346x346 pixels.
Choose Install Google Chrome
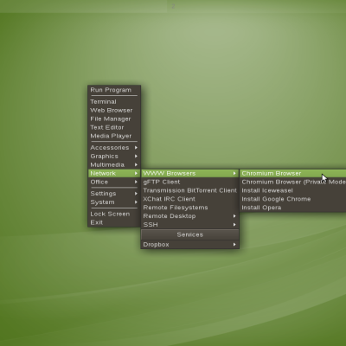pos(293,199)
